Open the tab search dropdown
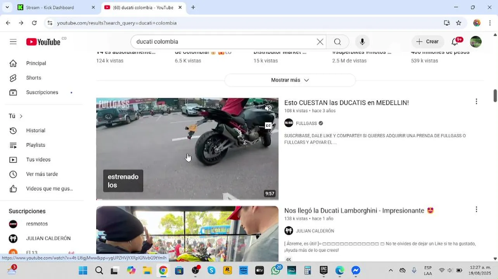 point(7,7)
